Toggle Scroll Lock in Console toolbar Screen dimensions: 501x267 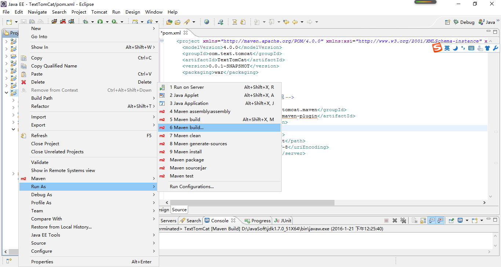click(x=423, y=220)
